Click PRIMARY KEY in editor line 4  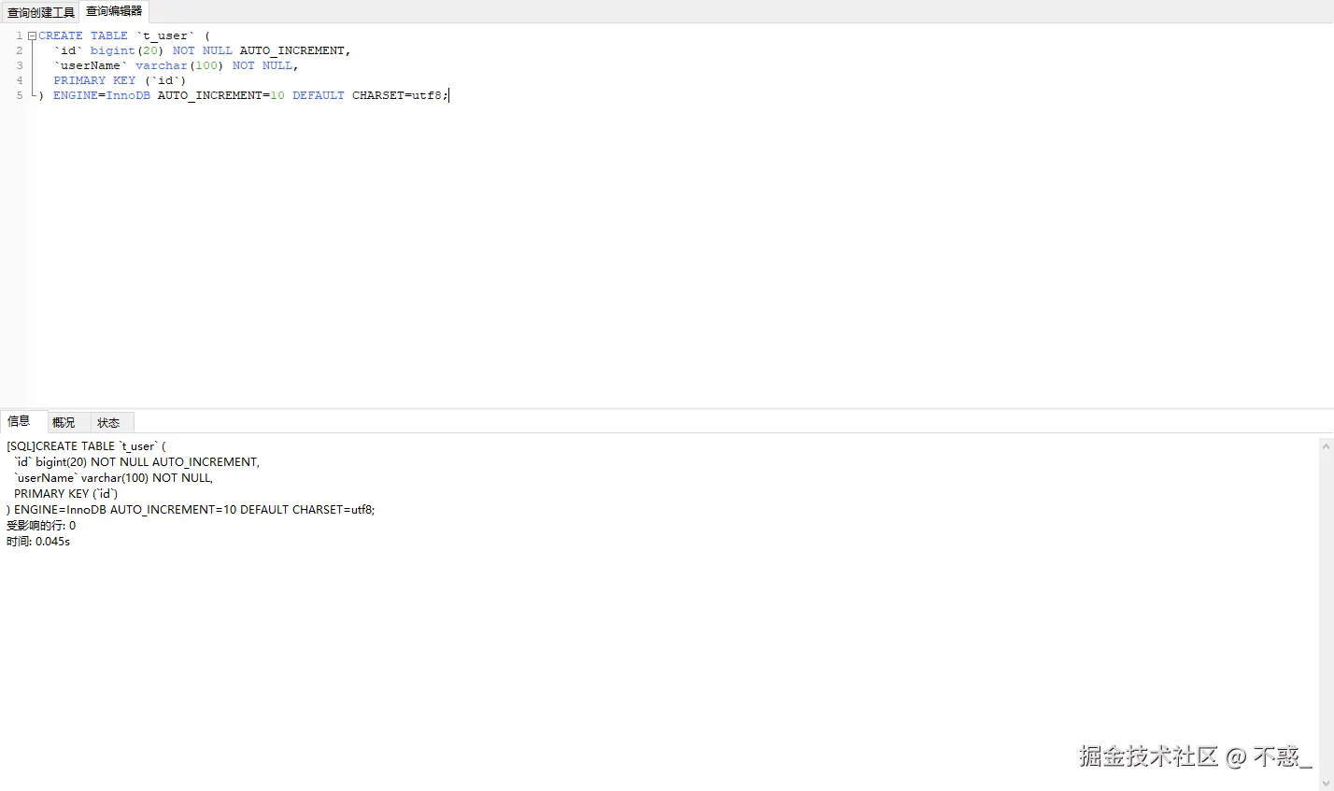pos(94,80)
